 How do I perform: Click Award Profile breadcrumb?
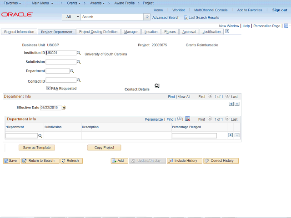point(124,3)
